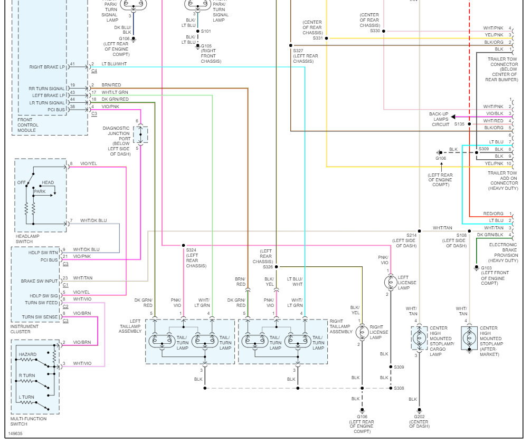Image resolution: width=531 pixels, height=444 pixels.
Task: Click 'HEAD' position in headlamp switch
Action: point(48,182)
